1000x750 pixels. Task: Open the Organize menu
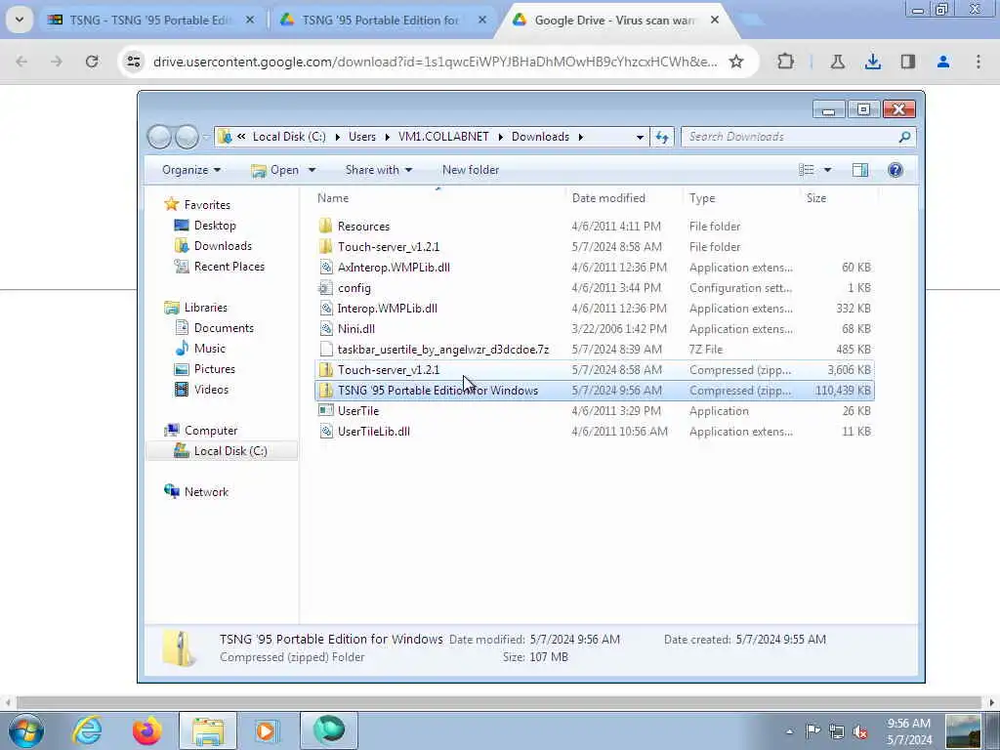point(190,170)
